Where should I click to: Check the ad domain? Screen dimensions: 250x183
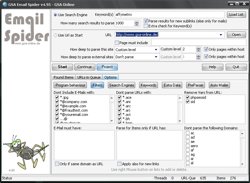[x=187, y=137]
